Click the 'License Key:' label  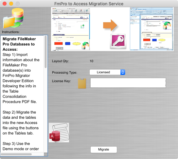62,81
